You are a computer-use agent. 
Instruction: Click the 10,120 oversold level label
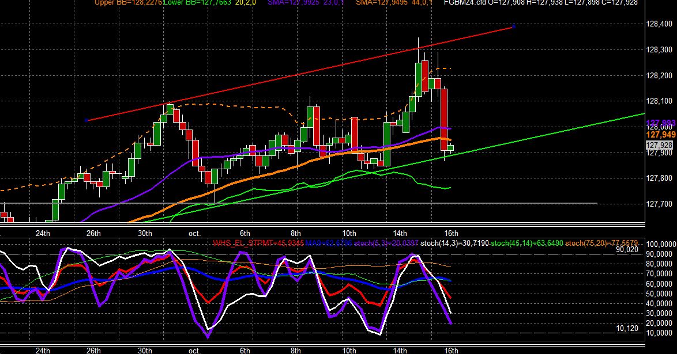627,329
